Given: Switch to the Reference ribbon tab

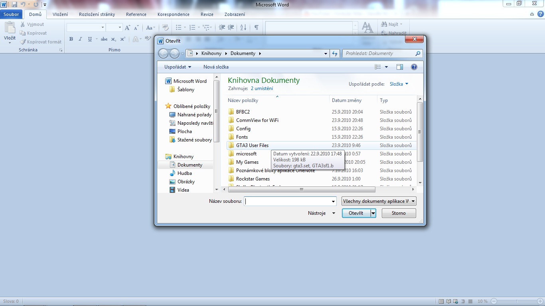Looking at the screenshot, I should tap(136, 14).
